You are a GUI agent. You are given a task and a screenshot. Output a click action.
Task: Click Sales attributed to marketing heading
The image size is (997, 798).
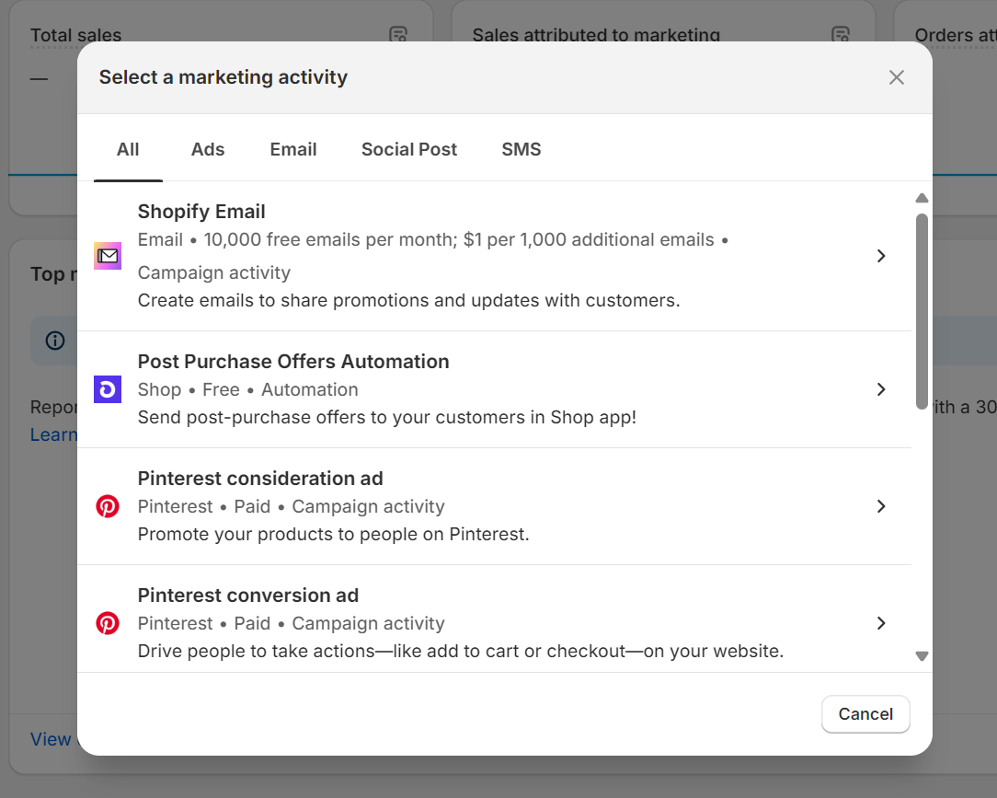click(x=596, y=35)
